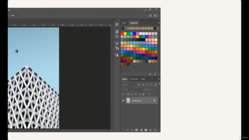This screenshot has height=140, width=249.
Task: Create new fill or adjustment layer
Action: 141,130
